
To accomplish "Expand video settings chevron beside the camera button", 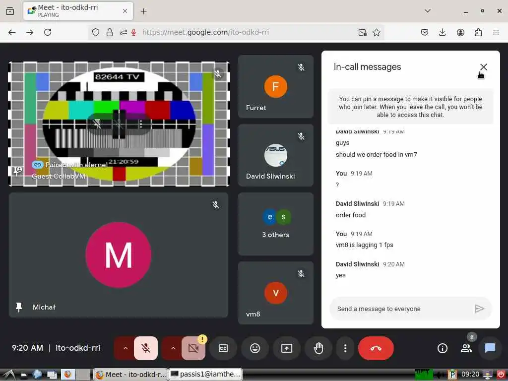I will pyautogui.click(x=173, y=348).
